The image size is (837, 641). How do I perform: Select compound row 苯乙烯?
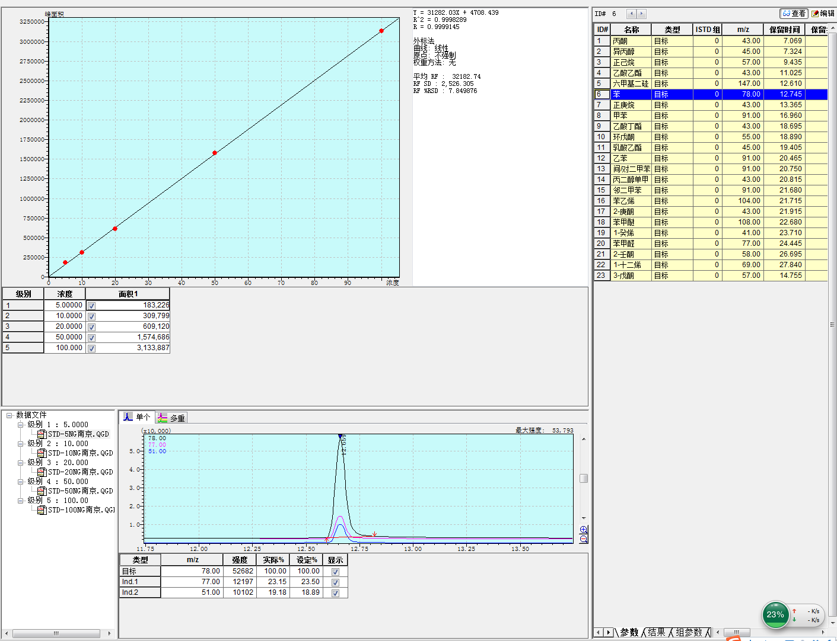711,201
